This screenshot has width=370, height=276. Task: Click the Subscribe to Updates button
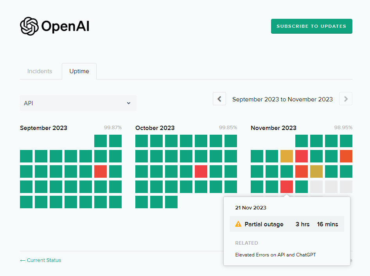click(x=311, y=26)
